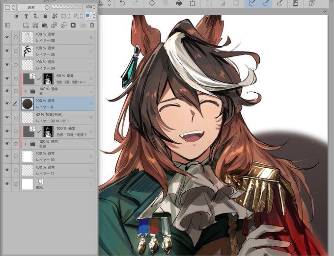Click the レイヤー 35 scribble thumbnail
334x256 pixels.
pyautogui.click(x=28, y=51)
